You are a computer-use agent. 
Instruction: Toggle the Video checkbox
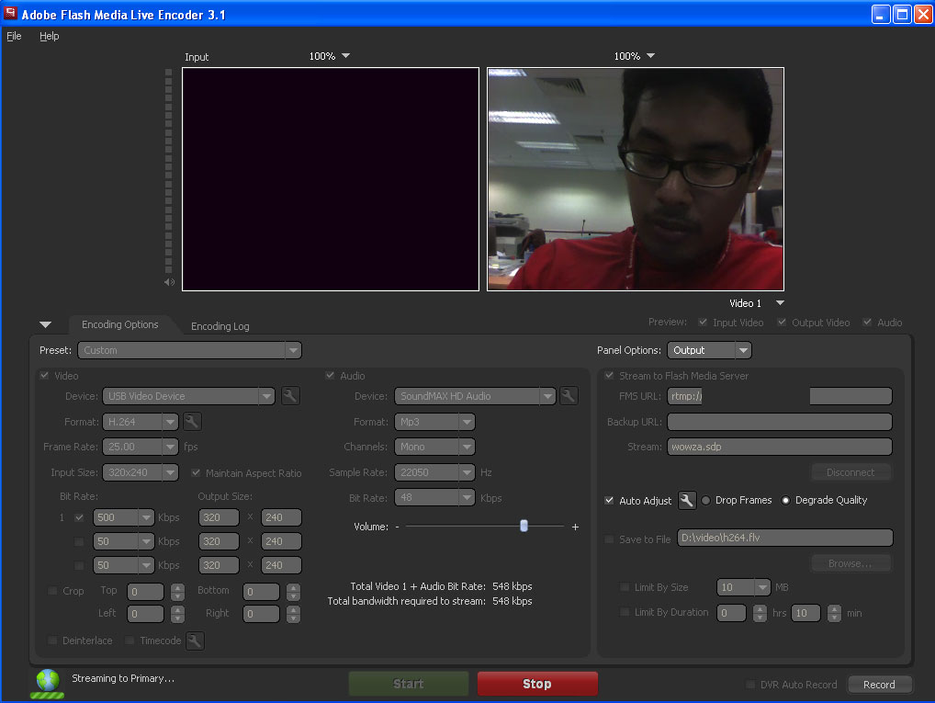[44, 375]
